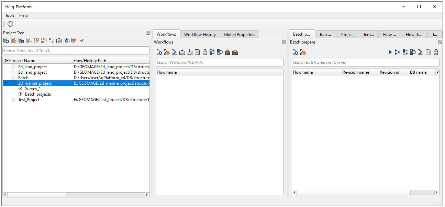445x207 pixels.
Task: Click the remove database icon with orange minus
Action: tap(14, 41)
